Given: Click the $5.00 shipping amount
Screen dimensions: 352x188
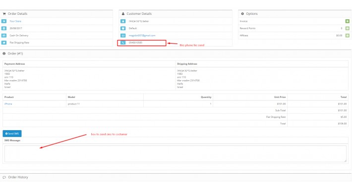Looking at the screenshot, I should coord(344,117).
